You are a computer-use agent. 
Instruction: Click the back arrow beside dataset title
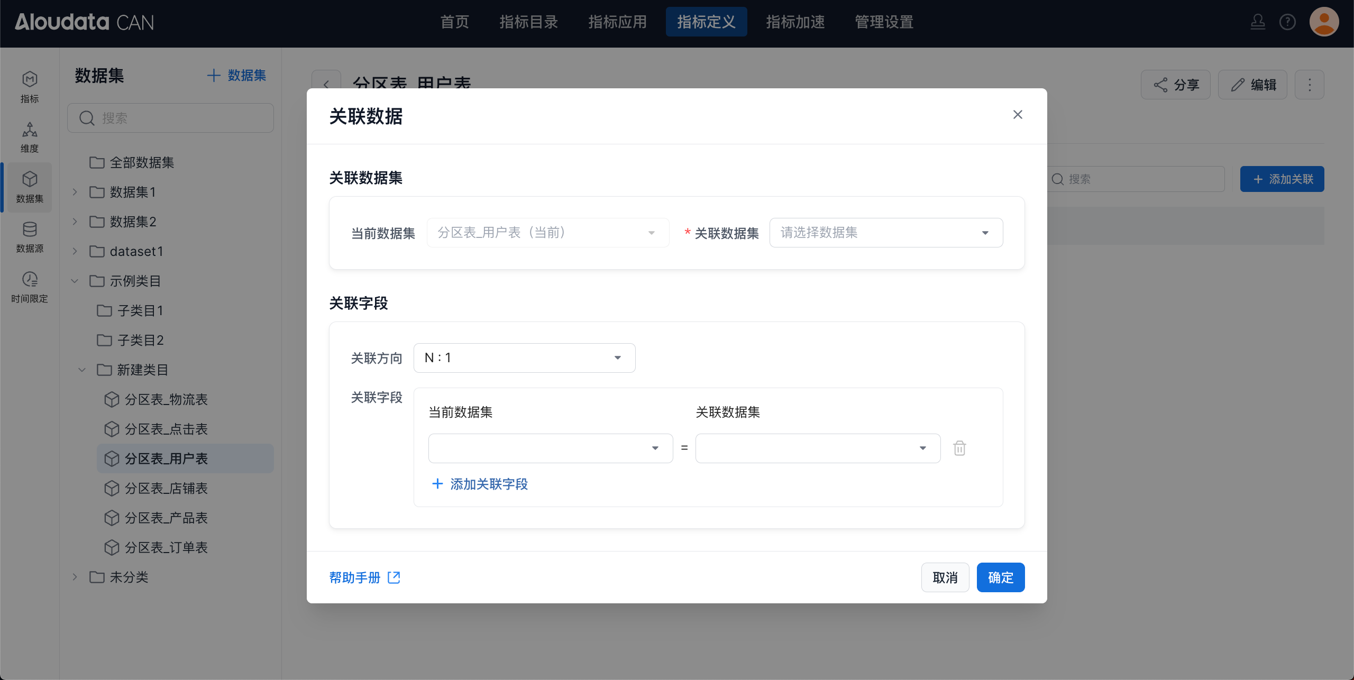326,84
